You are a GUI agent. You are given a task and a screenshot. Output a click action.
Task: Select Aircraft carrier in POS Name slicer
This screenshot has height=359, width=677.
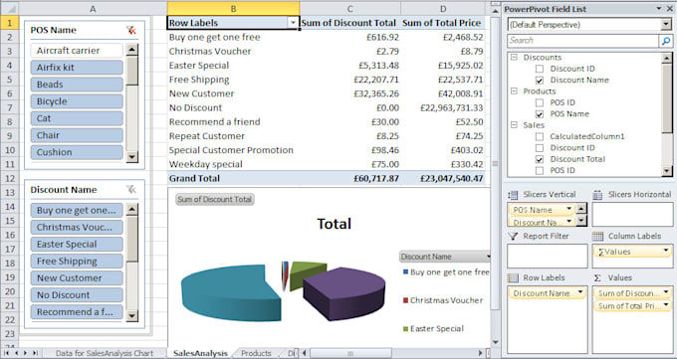pos(77,51)
